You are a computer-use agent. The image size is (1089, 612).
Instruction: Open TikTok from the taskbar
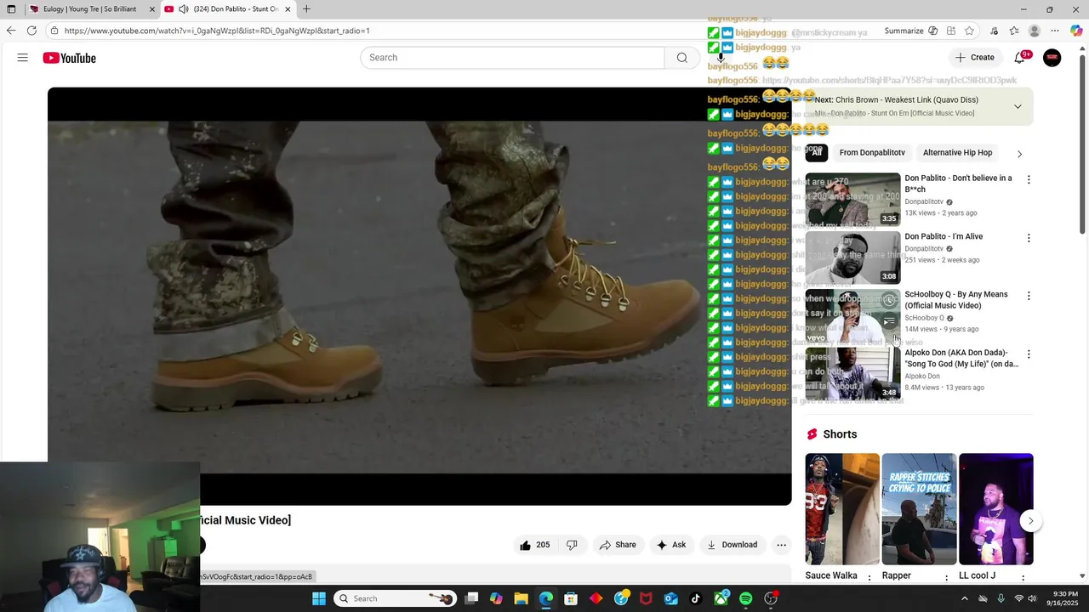(696, 598)
